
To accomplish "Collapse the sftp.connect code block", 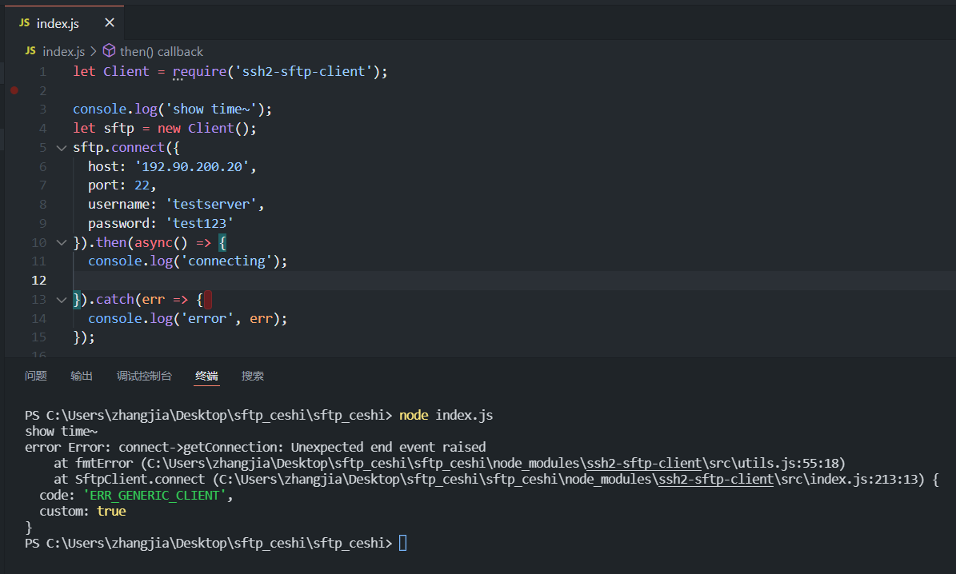I will [62, 147].
